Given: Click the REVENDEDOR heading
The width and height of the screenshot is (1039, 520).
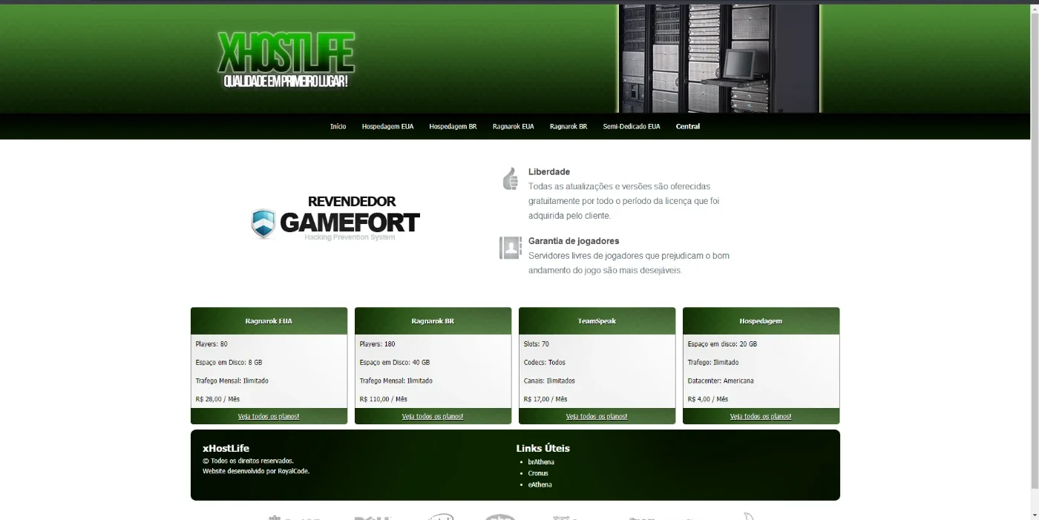Looking at the screenshot, I should (x=352, y=201).
